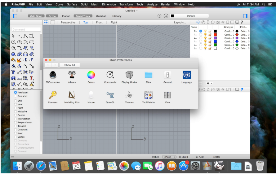Enable Intersection object snap checkbox
The width and height of the screenshot is (276, 174).
point(16,119)
